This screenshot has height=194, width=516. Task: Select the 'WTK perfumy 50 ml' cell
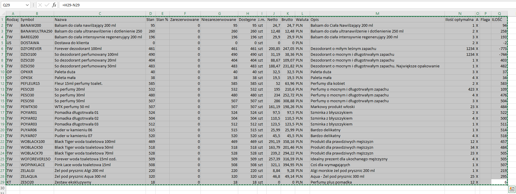100,107
